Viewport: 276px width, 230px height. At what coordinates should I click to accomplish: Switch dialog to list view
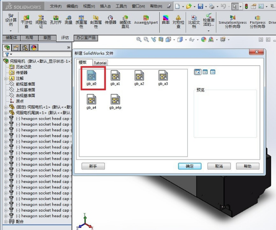click(x=205, y=72)
